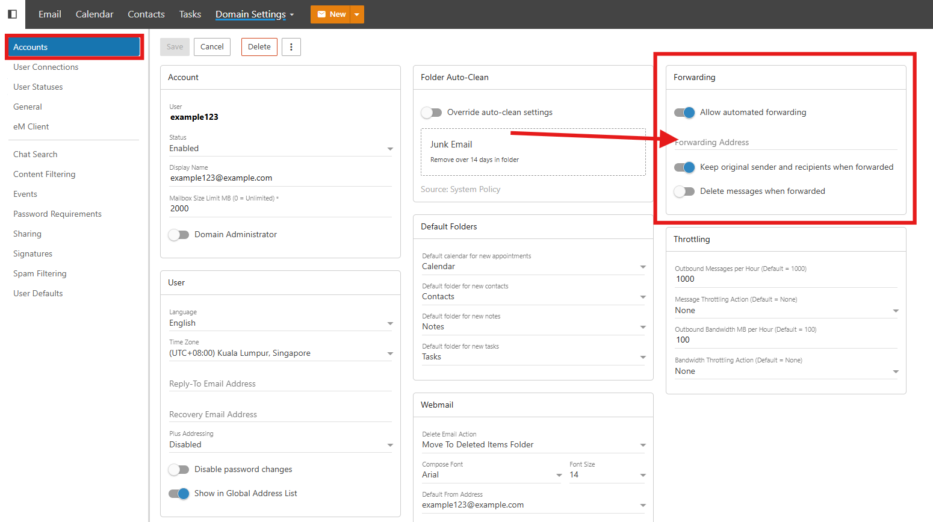This screenshot has height=522, width=933.
Task: Open Compose Font dropdown
Action: click(x=492, y=475)
